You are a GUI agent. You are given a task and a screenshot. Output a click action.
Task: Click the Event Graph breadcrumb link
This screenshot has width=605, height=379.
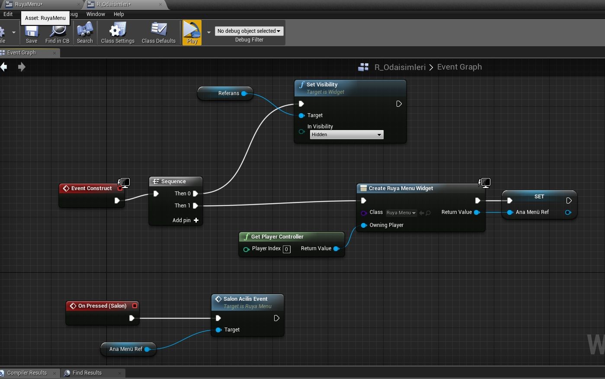coord(459,67)
